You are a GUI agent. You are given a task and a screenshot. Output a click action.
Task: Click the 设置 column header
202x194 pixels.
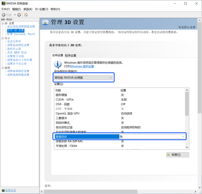coord(152,90)
